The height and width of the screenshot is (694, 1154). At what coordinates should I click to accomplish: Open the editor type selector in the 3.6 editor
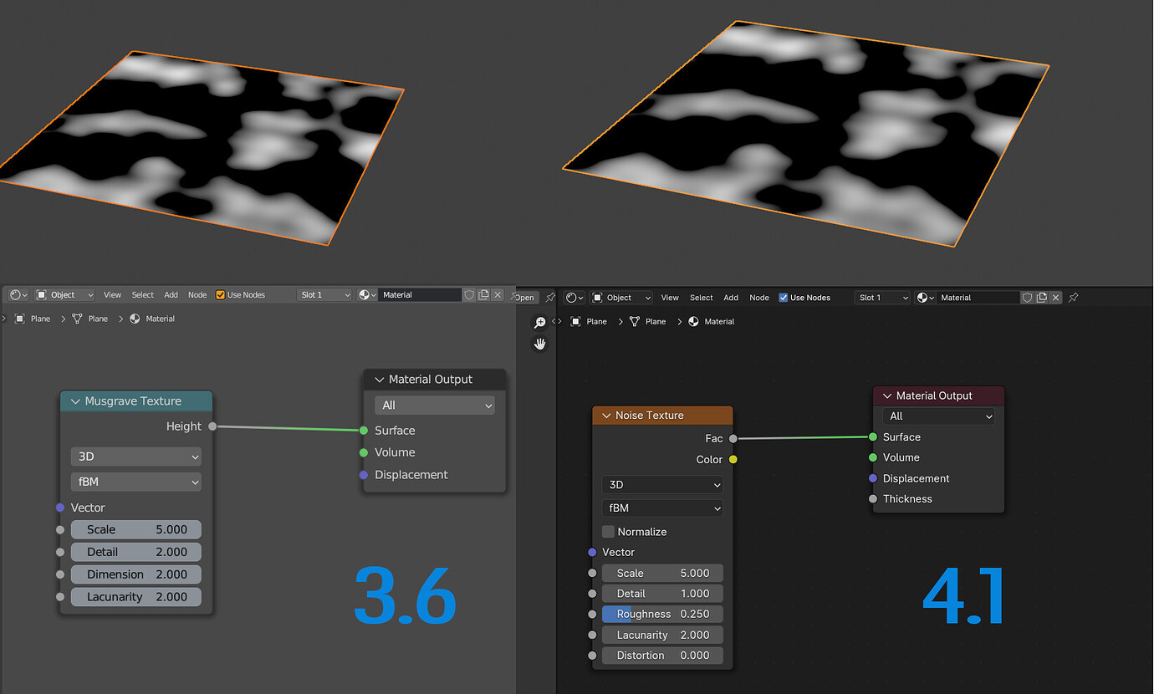[18, 294]
